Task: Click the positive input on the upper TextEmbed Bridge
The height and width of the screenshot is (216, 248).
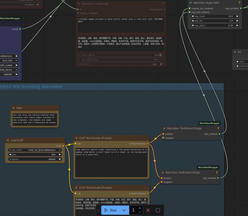Action: coord(163,134)
